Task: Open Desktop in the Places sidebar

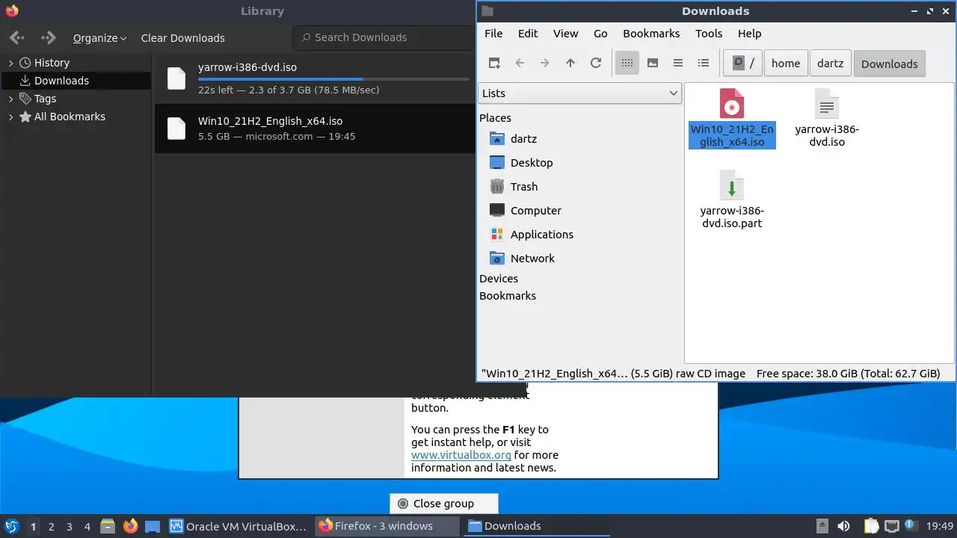Action: click(x=532, y=163)
